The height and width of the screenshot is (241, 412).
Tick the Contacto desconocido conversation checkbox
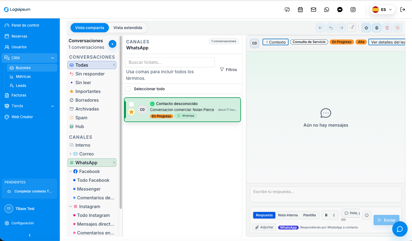pos(131,104)
